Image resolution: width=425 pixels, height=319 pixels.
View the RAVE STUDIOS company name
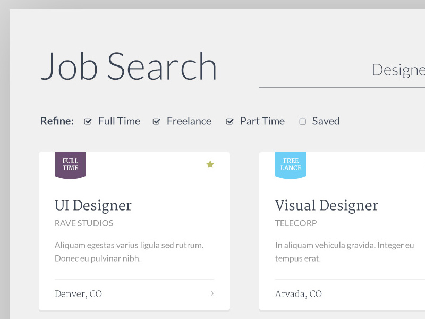click(83, 223)
